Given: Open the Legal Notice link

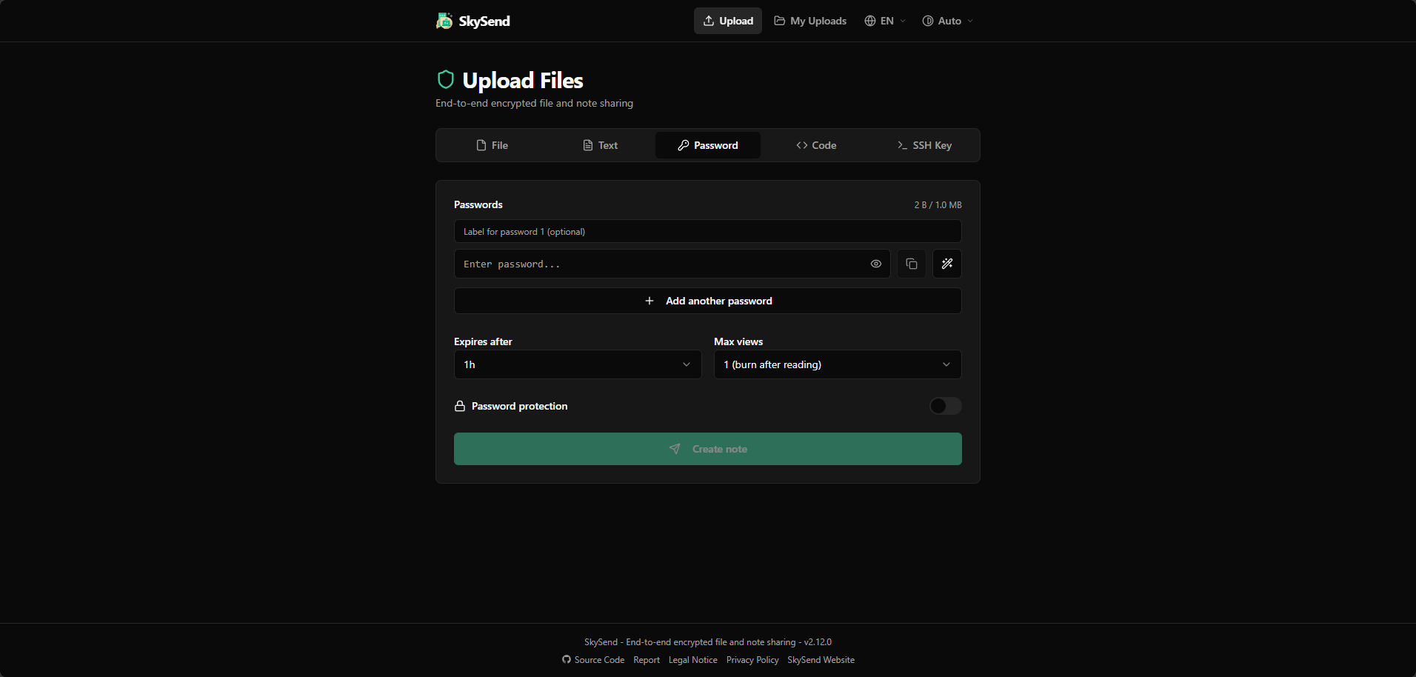Looking at the screenshot, I should point(693,660).
